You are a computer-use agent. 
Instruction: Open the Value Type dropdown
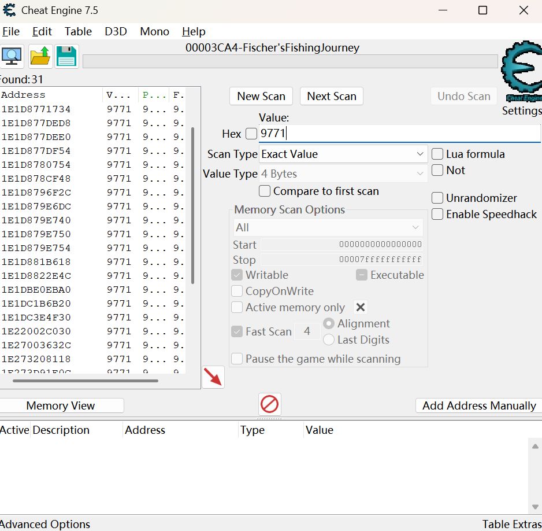click(x=343, y=174)
